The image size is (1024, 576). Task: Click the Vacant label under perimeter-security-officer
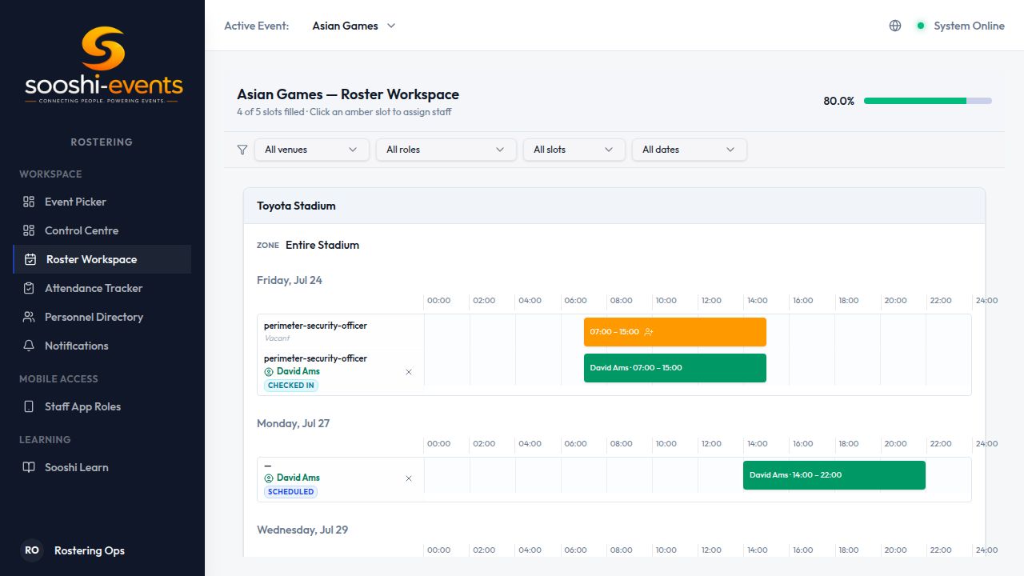277,338
